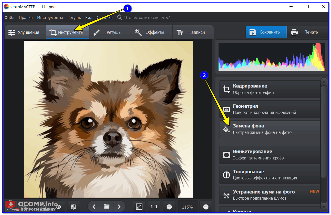This screenshot has height=215, width=331.
Task: Toggle the eye preview original button
Action: coord(59,207)
